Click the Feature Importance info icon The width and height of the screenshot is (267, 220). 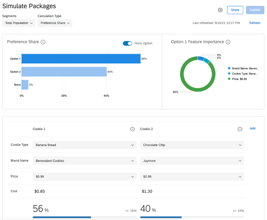(228, 42)
